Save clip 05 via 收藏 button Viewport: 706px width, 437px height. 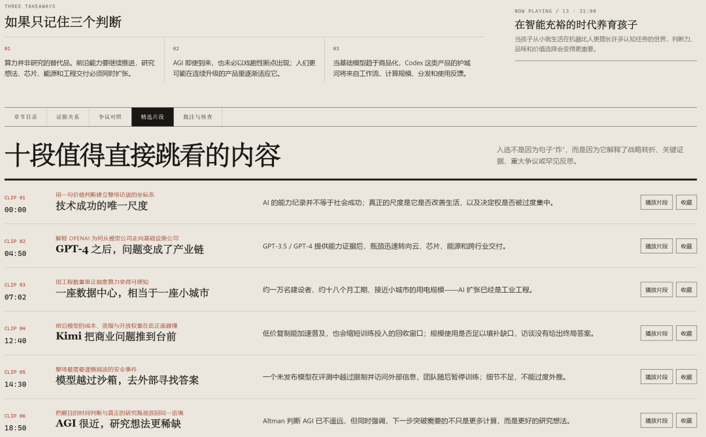(686, 377)
